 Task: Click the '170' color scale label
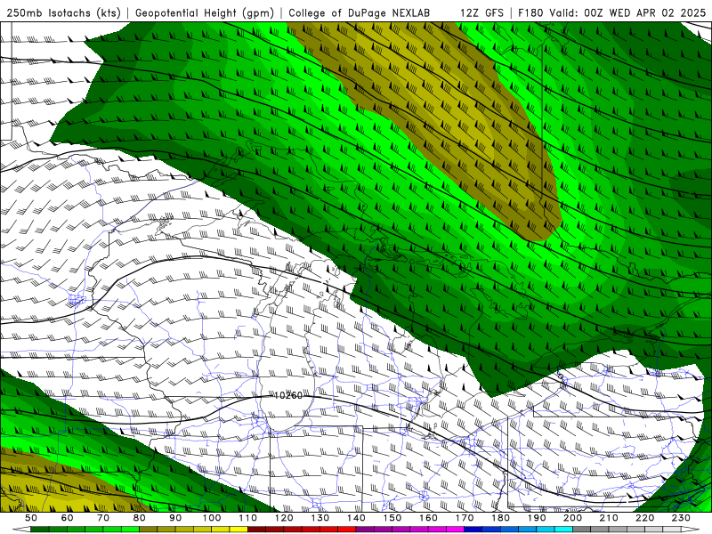[464, 518]
